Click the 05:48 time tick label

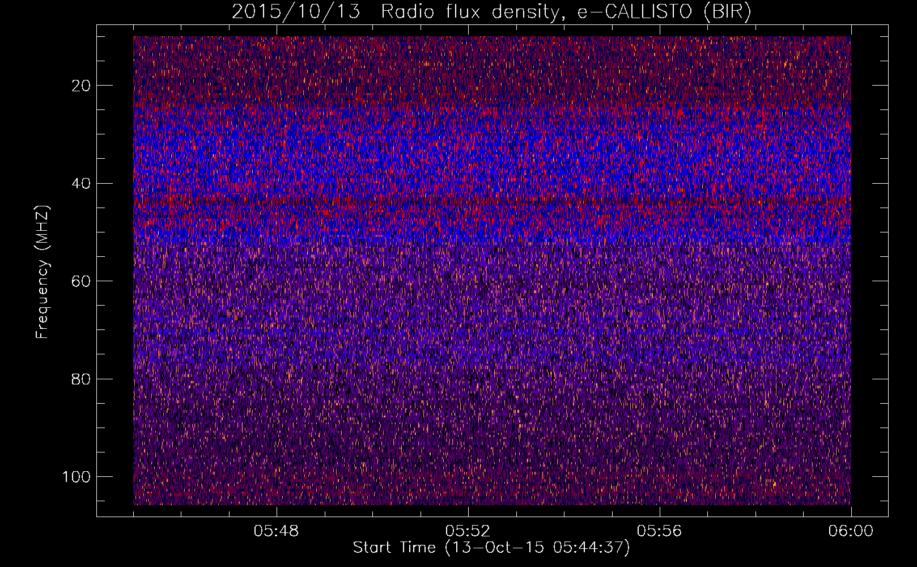point(276,531)
